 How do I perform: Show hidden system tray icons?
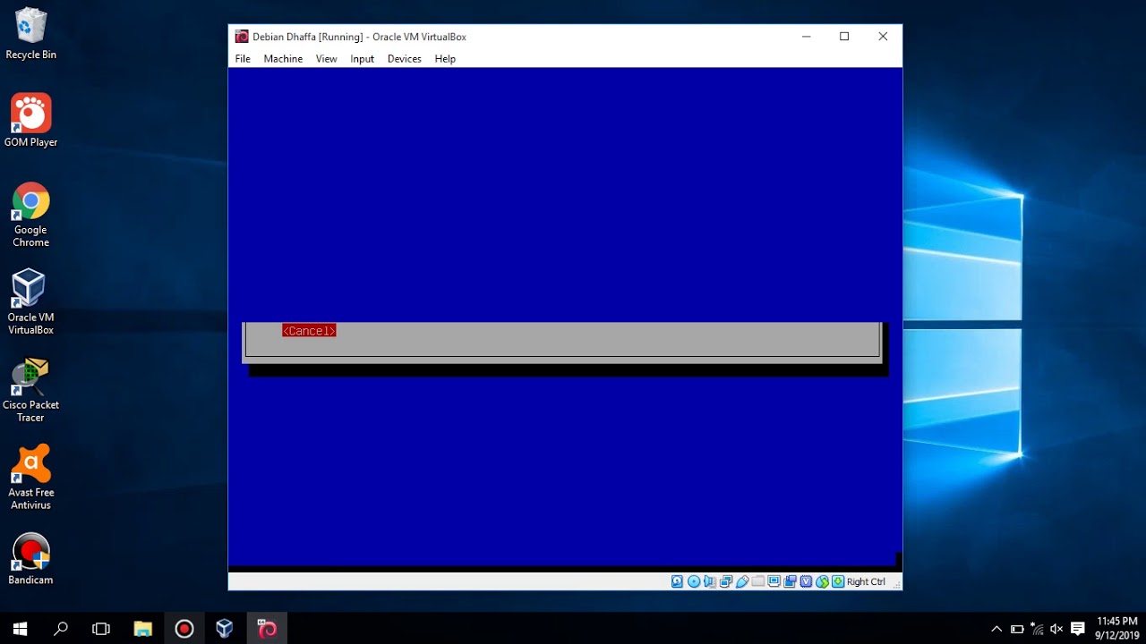[x=996, y=629]
